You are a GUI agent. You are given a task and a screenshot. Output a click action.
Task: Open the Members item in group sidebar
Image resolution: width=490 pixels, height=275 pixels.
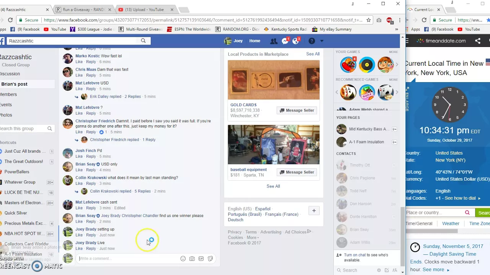(x=8, y=94)
